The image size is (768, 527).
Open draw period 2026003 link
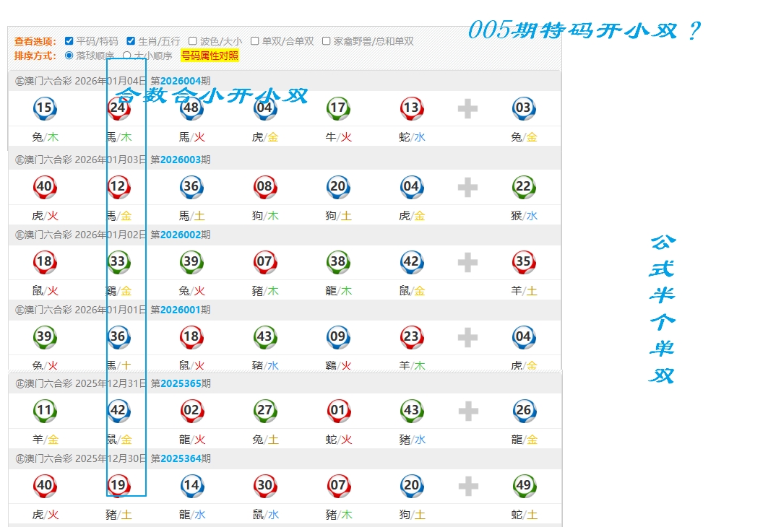(x=180, y=160)
